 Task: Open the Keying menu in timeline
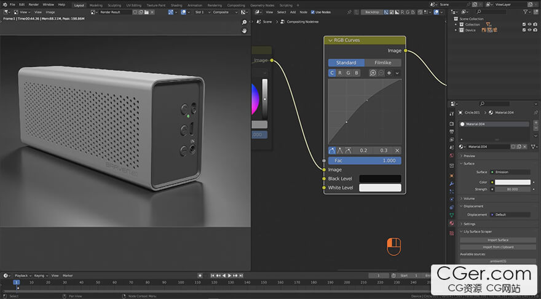[x=41, y=276]
